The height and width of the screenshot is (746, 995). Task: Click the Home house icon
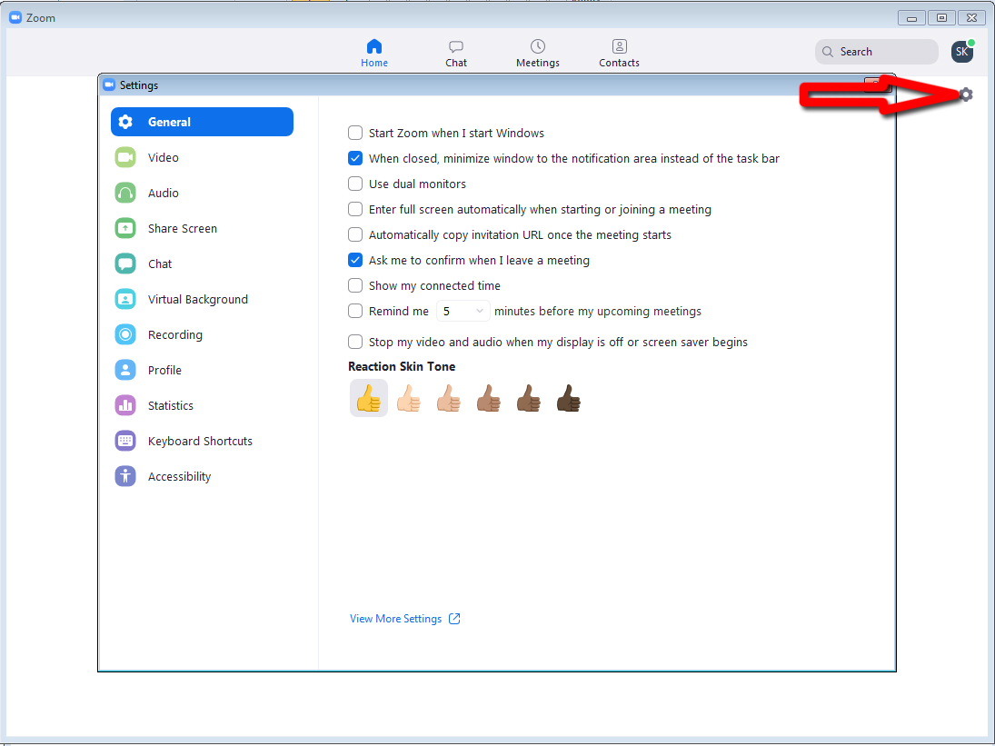click(x=374, y=46)
